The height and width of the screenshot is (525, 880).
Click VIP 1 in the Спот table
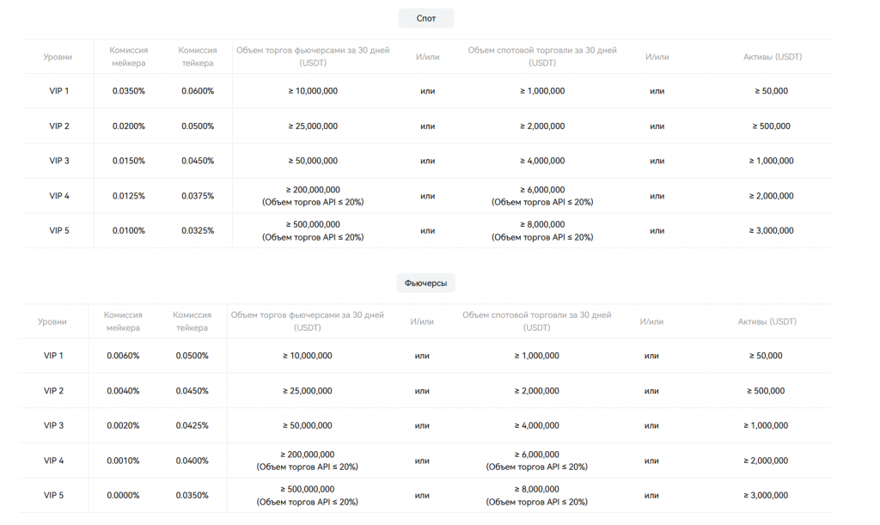[59, 91]
